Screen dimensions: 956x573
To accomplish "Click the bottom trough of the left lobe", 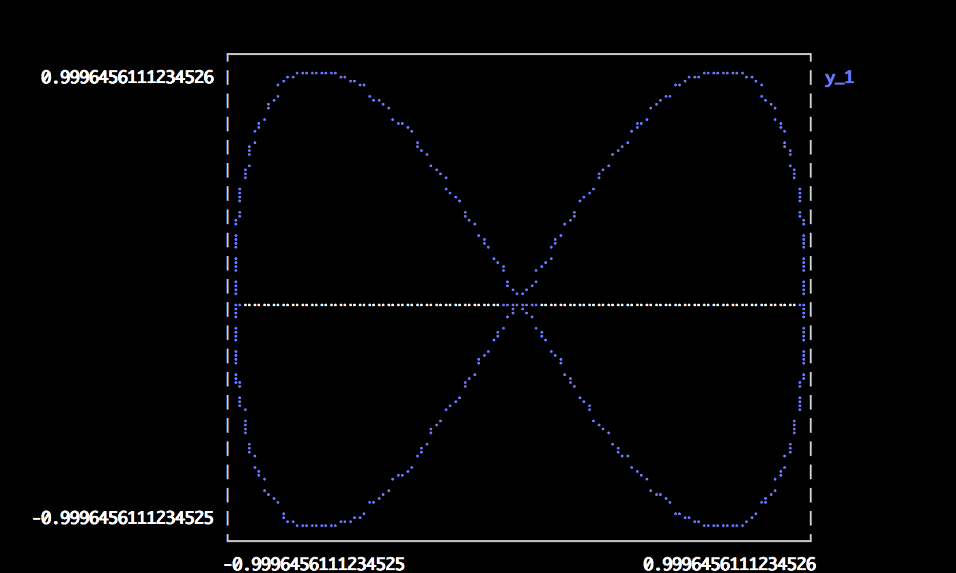I will click(x=315, y=525).
